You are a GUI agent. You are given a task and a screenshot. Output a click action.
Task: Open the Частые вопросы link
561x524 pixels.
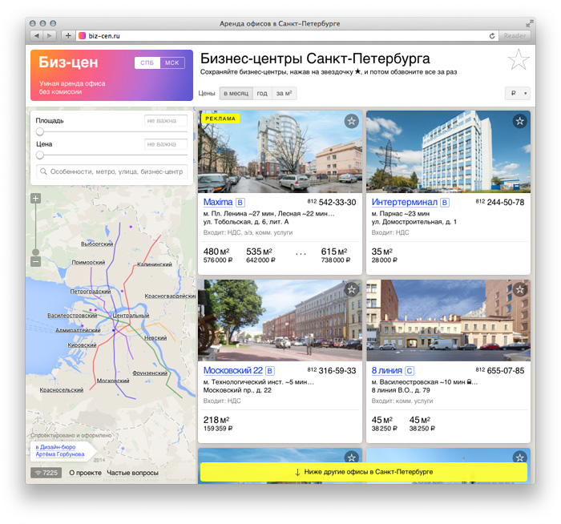132,473
